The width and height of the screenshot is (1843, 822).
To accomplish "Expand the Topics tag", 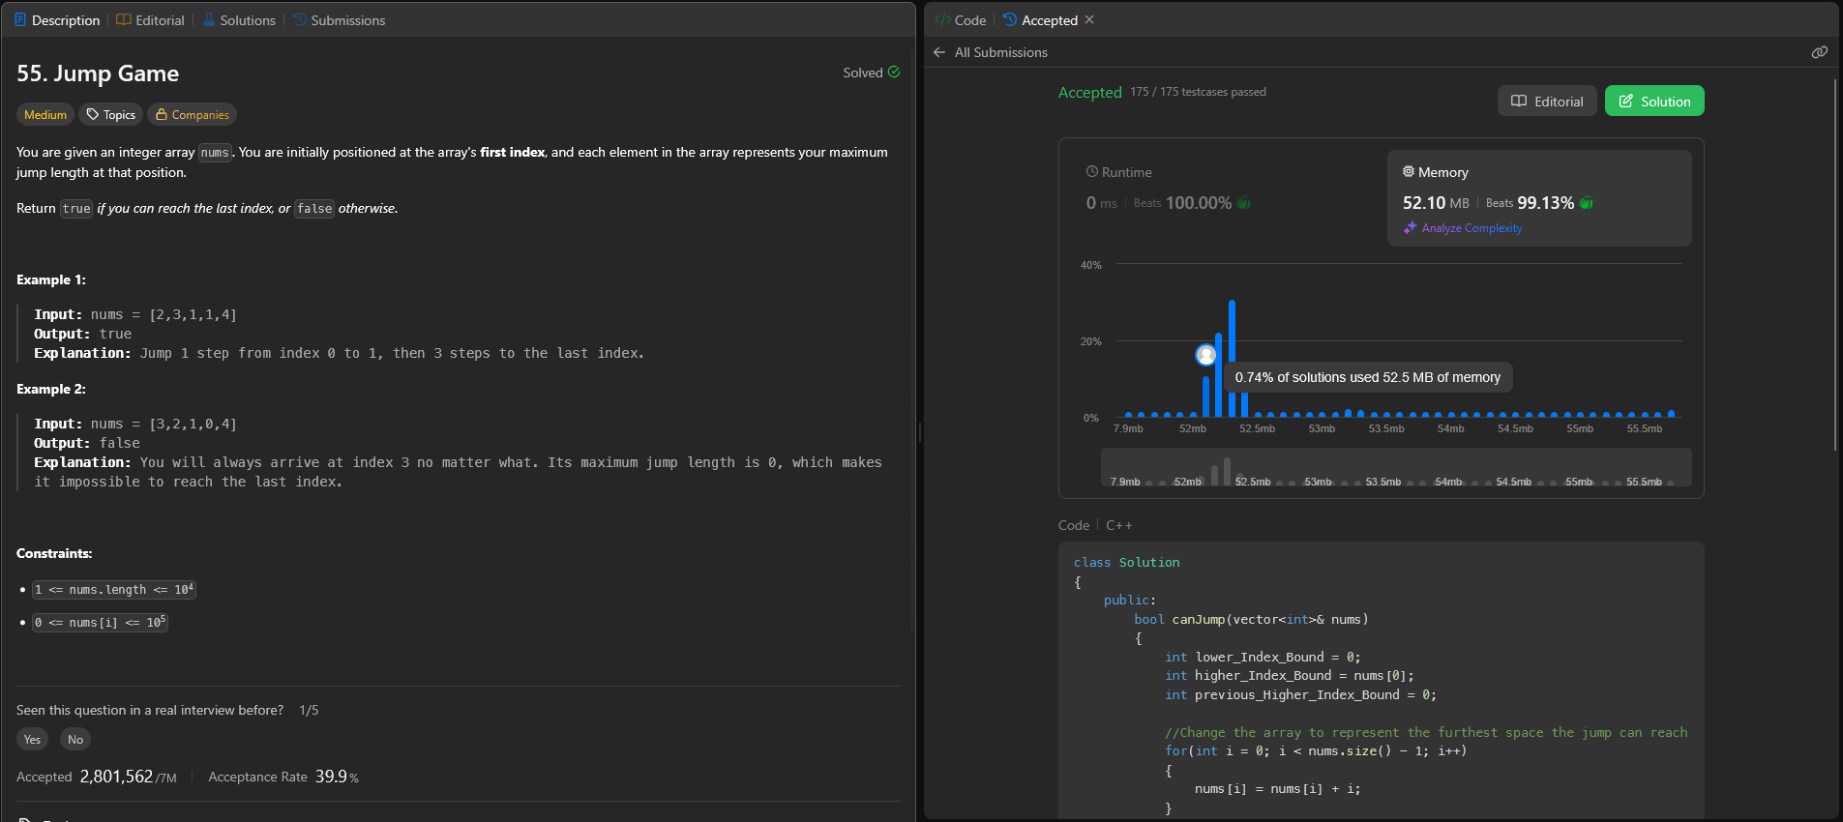I will (x=110, y=115).
